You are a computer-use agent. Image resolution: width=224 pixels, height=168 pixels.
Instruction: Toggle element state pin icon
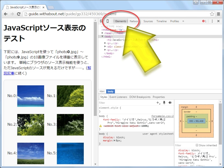[x=164, y=103]
